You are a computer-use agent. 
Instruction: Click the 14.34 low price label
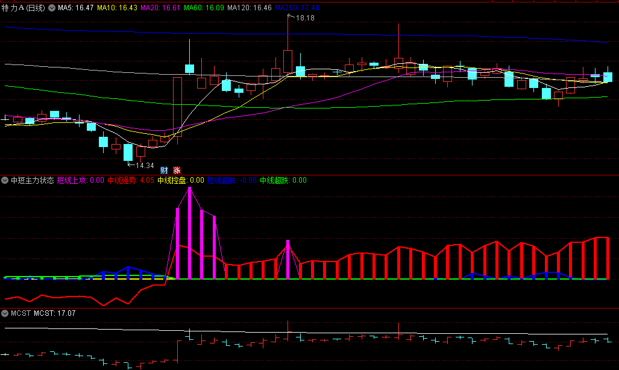(145, 166)
